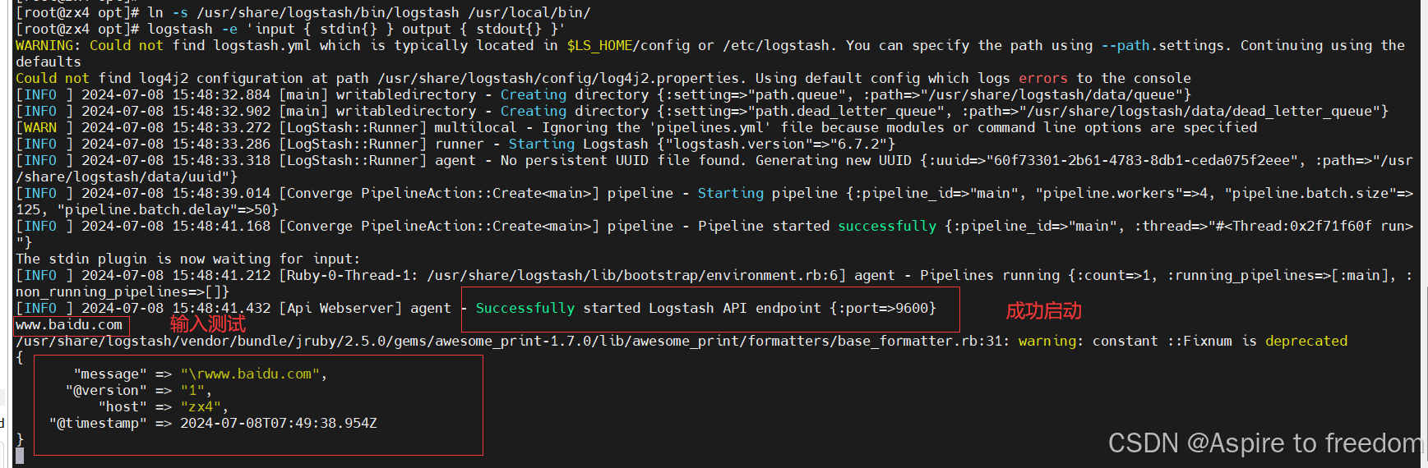Click UUID '60f73301-2b61-4783-8db1-ceda075f2eee'
Screen dimensions: 1428x468
pos(1142,160)
